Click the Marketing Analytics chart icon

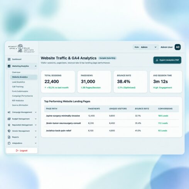[x=9, y=66]
